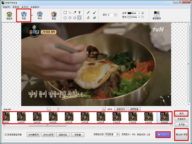Click the zoom in plus button
192x144 pixels.
tap(104, 109)
